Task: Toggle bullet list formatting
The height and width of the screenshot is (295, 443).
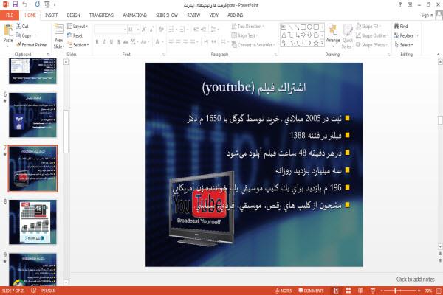Action: pyautogui.click(x=171, y=29)
